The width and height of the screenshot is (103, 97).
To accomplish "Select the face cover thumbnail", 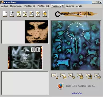I will point(37,32).
